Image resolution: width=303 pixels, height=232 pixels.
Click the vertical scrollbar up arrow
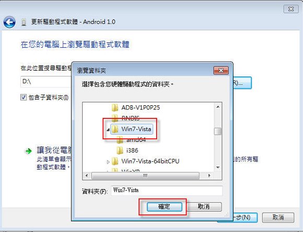[x=218, y=107]
